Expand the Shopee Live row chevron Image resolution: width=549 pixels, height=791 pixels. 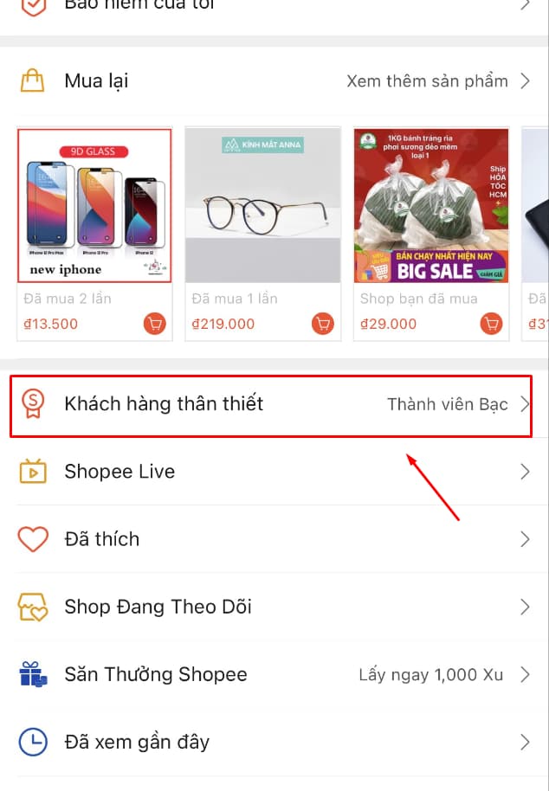point(526,472)
